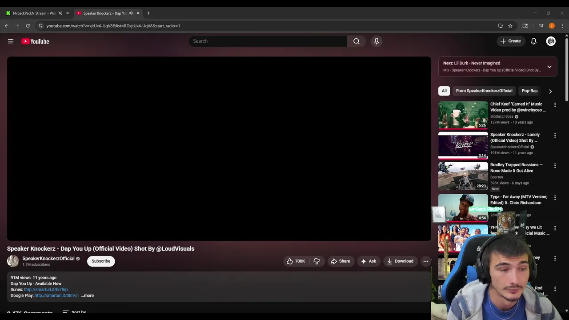
Task: Select the Speaker Knockerz browser tab
Action: (x=105, y=13)
